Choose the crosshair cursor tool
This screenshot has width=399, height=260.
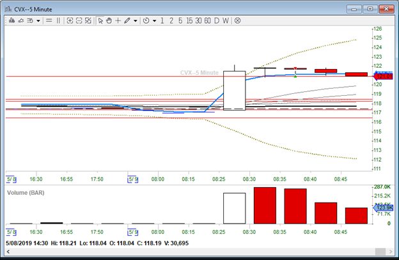pyautogui.click(x=118, y=20)
